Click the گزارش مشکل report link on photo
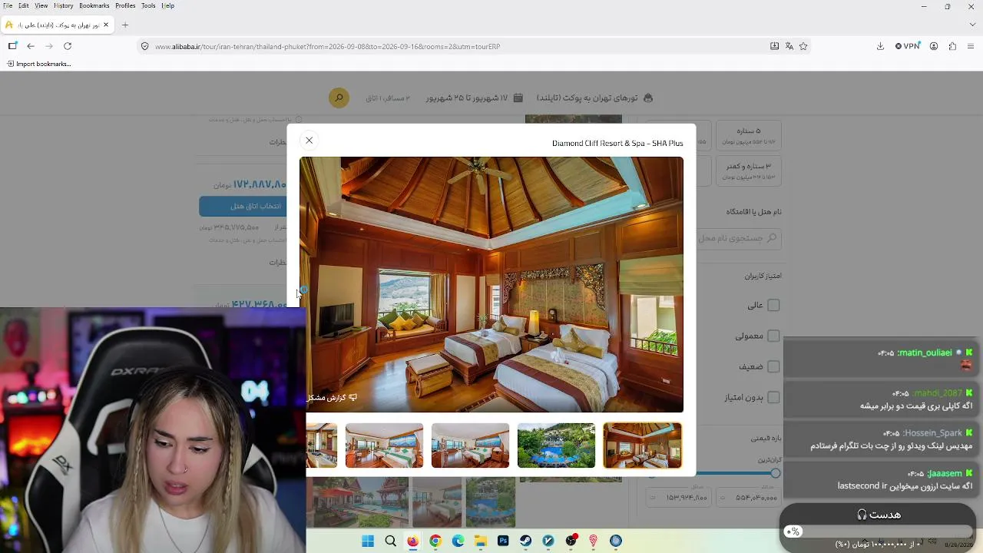Screen dimensions: 983x553 pos(332,398)
